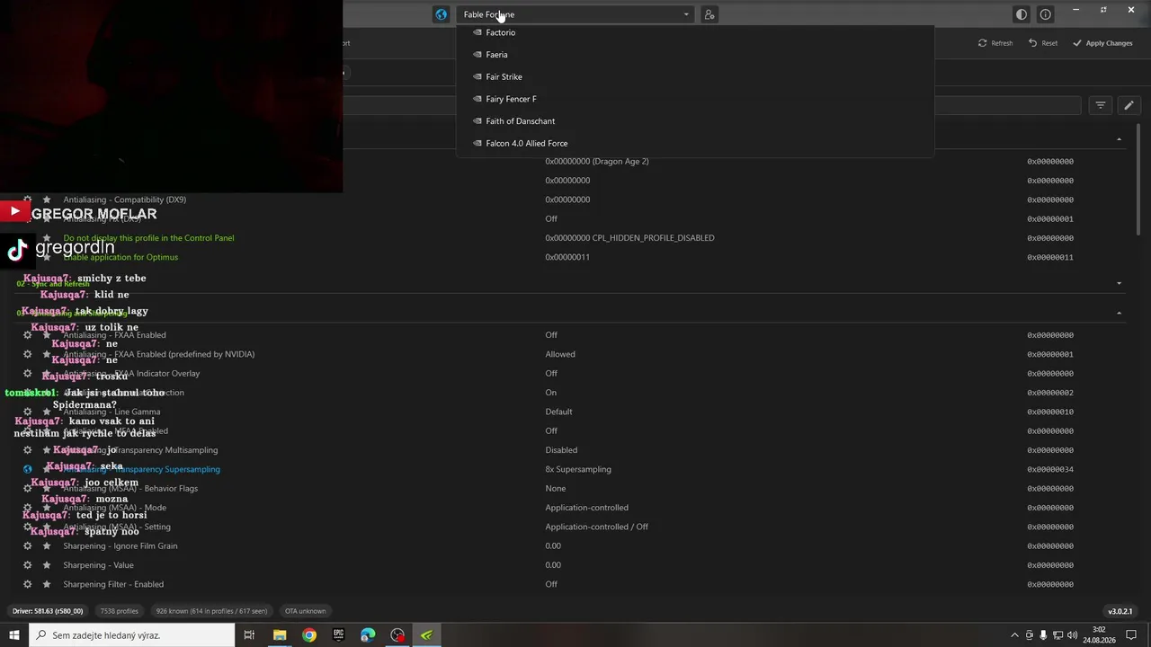Click the pencil edit icon near the search field

pyautogui.click(x=1129, y=105)
